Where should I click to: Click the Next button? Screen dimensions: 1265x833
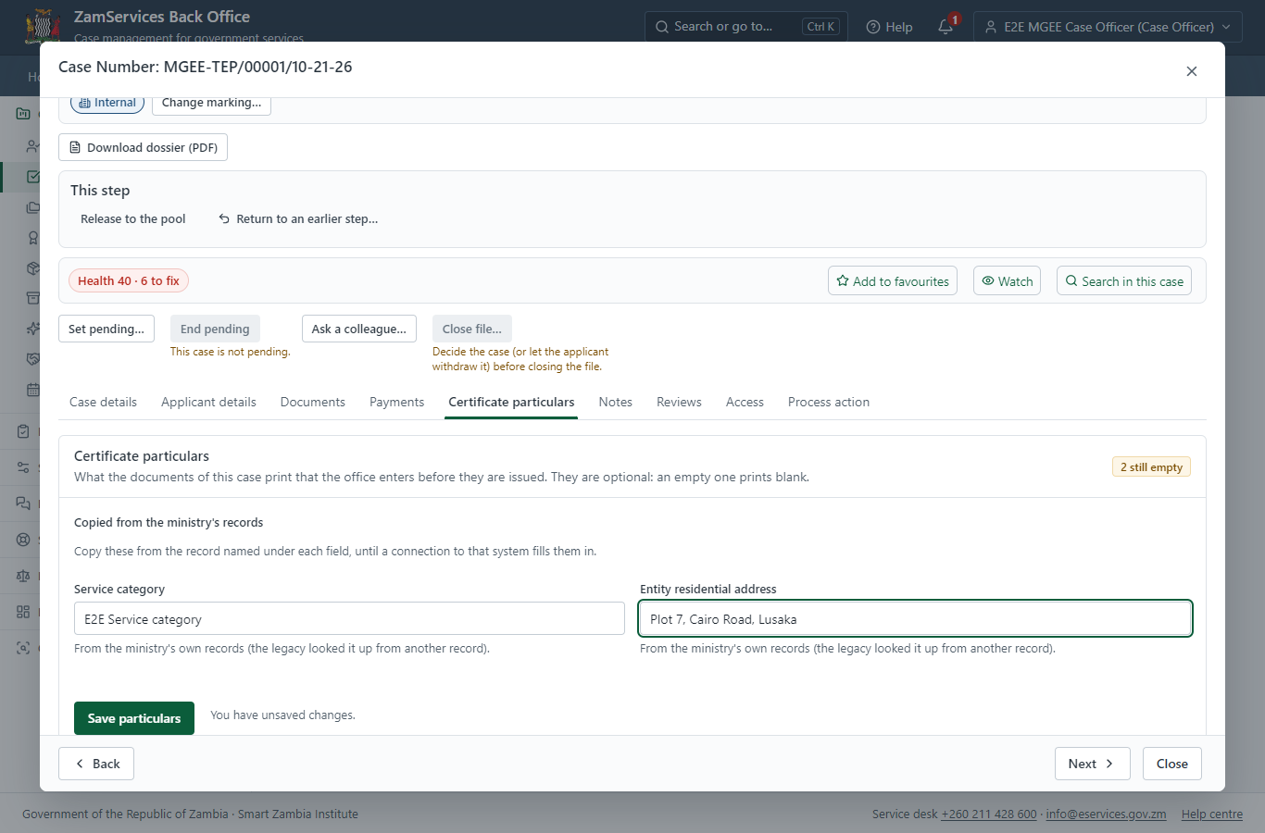pos(1093,764)
